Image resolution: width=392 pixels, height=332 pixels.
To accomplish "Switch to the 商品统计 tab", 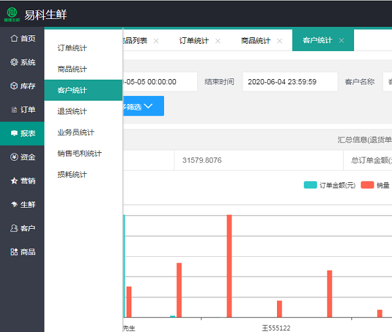I will pyautogui.click(x=255, y=41).
